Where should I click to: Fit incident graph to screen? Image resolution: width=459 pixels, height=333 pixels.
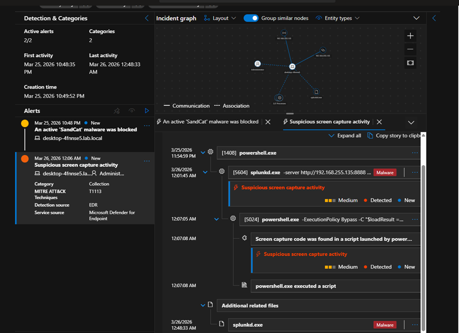411,63
